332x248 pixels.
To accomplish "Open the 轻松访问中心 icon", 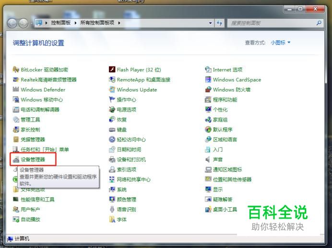I will tap(112, 139).
